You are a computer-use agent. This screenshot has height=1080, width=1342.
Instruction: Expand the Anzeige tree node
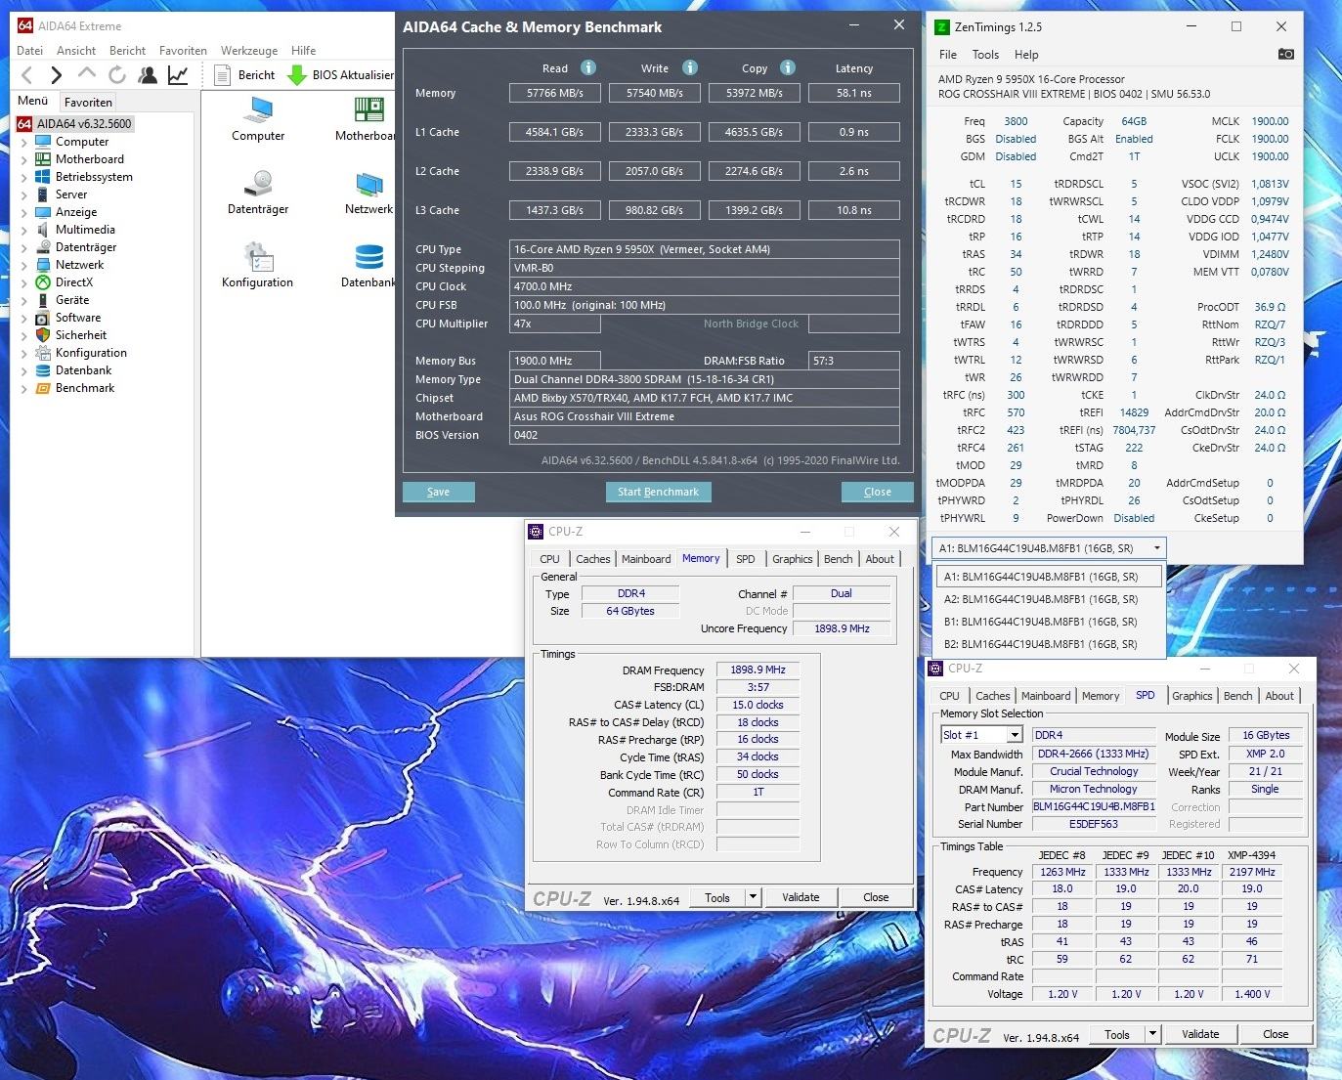[x=24, y=212]
